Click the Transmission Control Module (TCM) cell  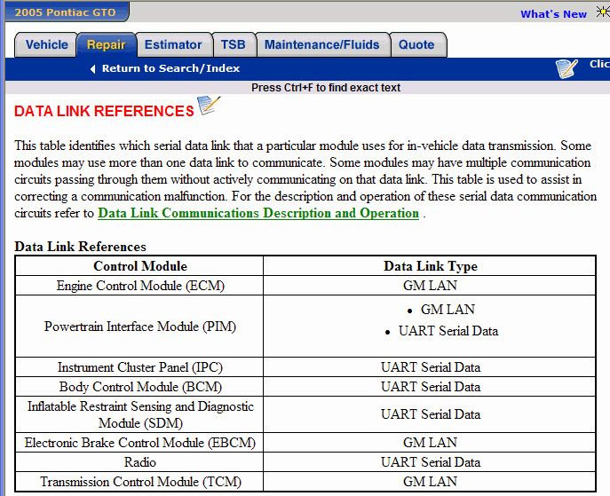(x=140, y=482)
